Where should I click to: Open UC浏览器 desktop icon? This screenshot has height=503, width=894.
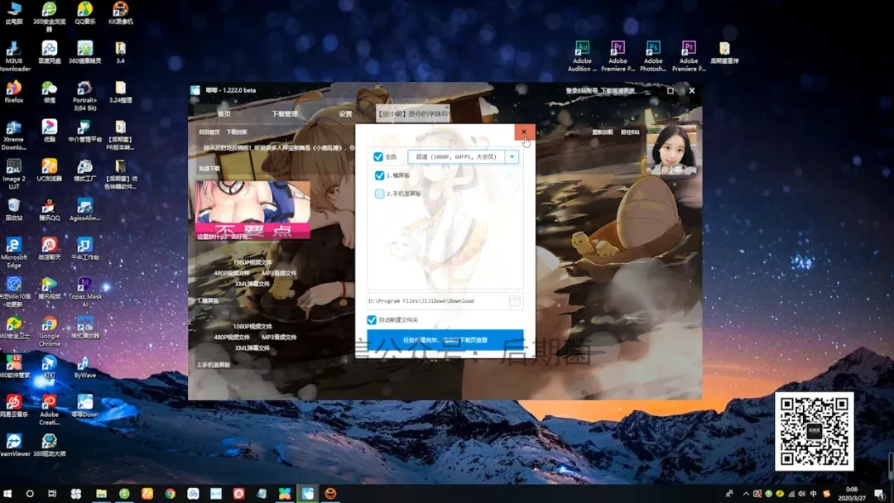[x=49, y=170]
